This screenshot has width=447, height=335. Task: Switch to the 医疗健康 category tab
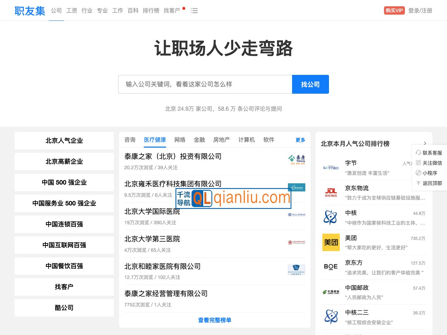coord(155,140)
